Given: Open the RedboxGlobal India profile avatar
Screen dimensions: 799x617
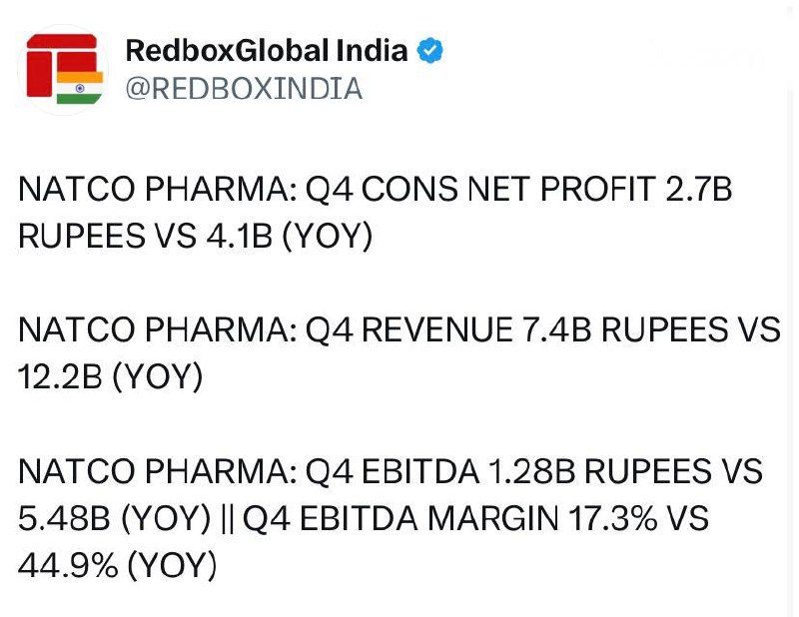Looking at the screenshot, I should coord(63,70).
